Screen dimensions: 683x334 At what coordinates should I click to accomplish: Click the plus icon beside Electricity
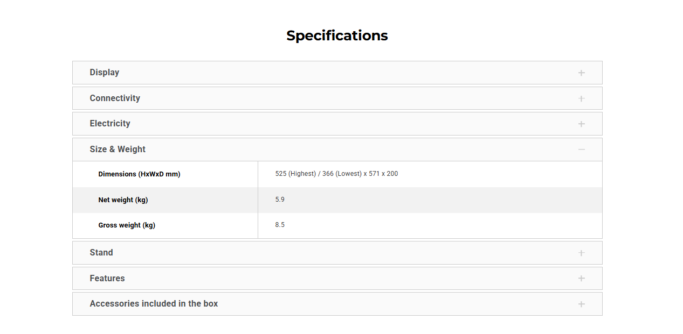(x=581, y=124)
